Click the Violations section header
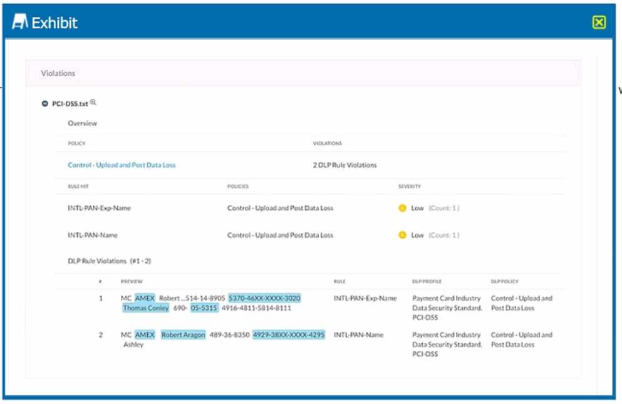This screenshot has width=622, height=404. click(58, 73)
